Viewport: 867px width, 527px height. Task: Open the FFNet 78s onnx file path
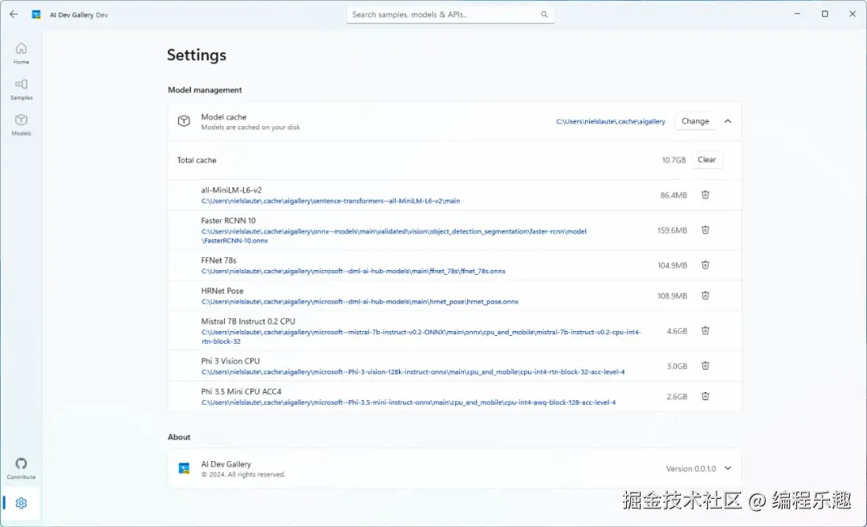point(353,272)
